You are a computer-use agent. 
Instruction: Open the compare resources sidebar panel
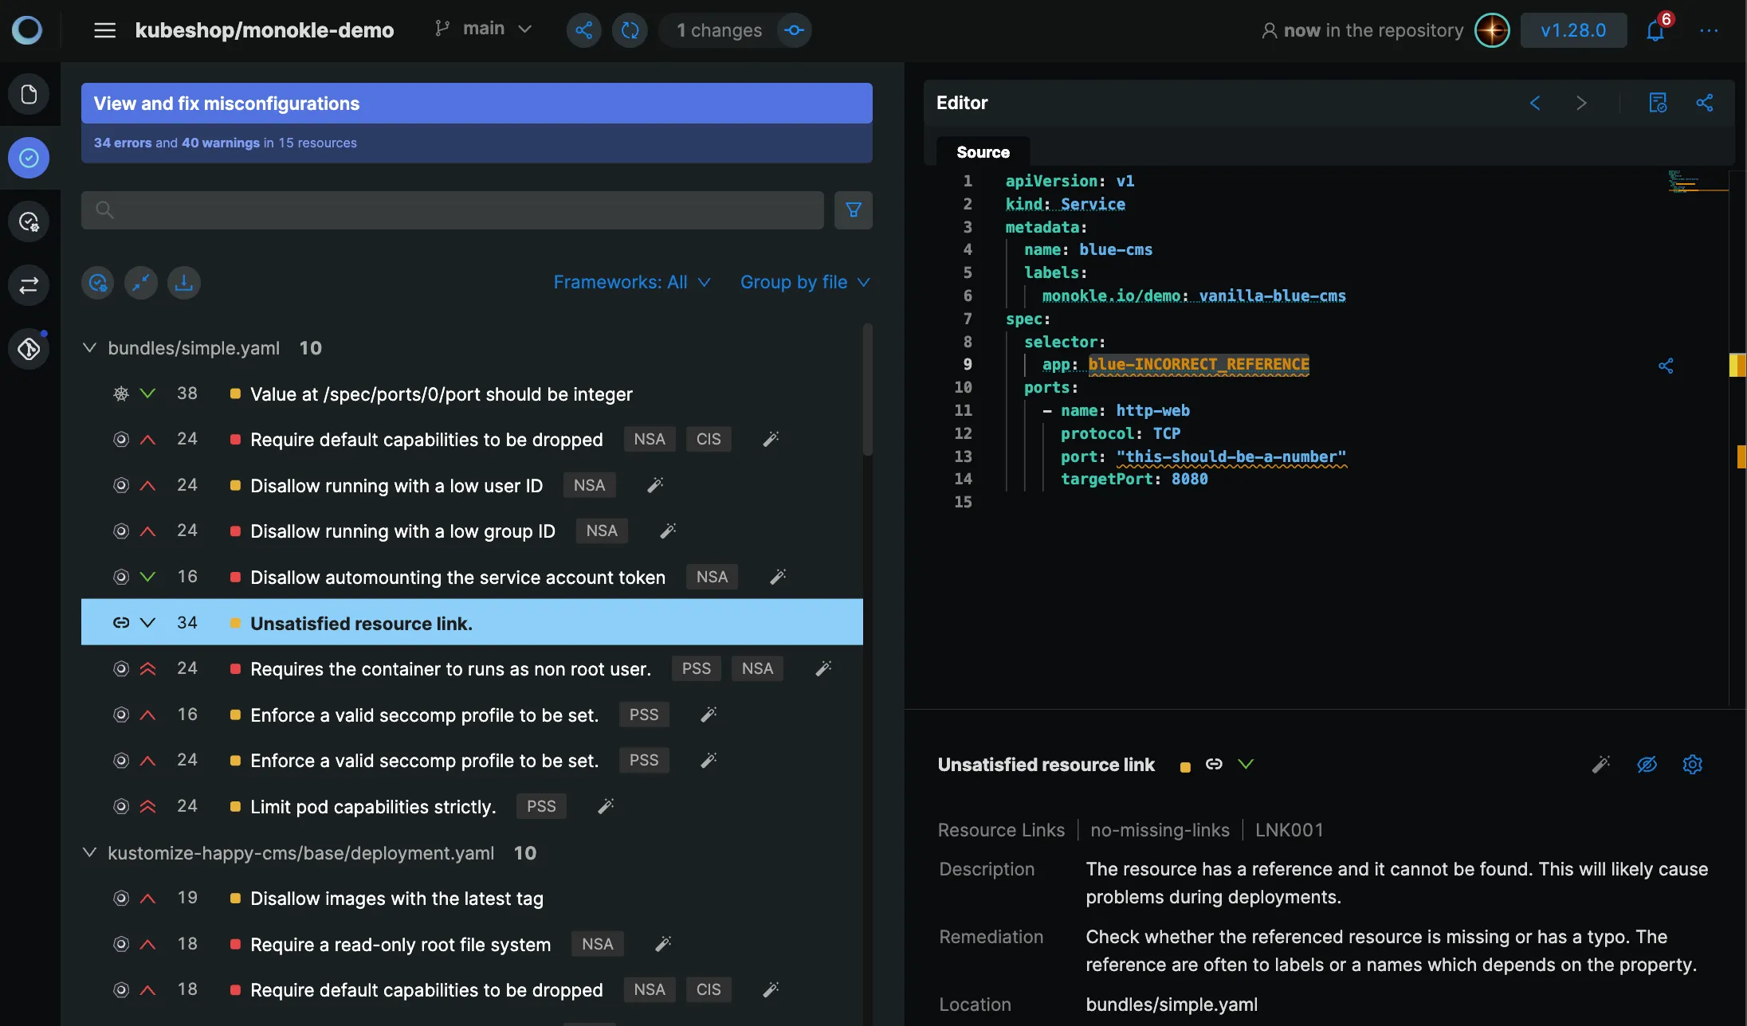pos(29,285)
